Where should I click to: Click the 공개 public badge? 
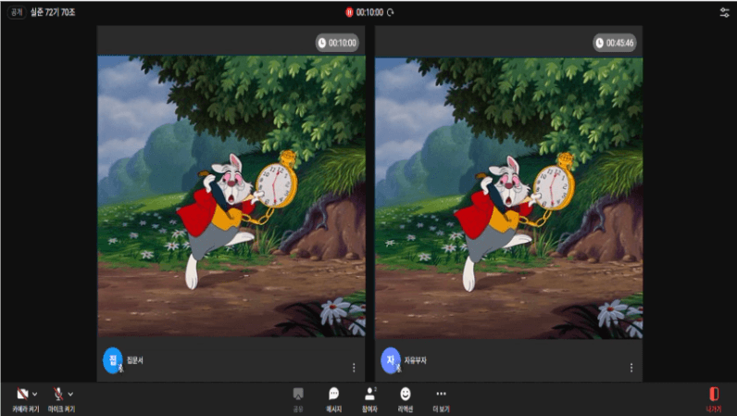[x=17, y=13]
